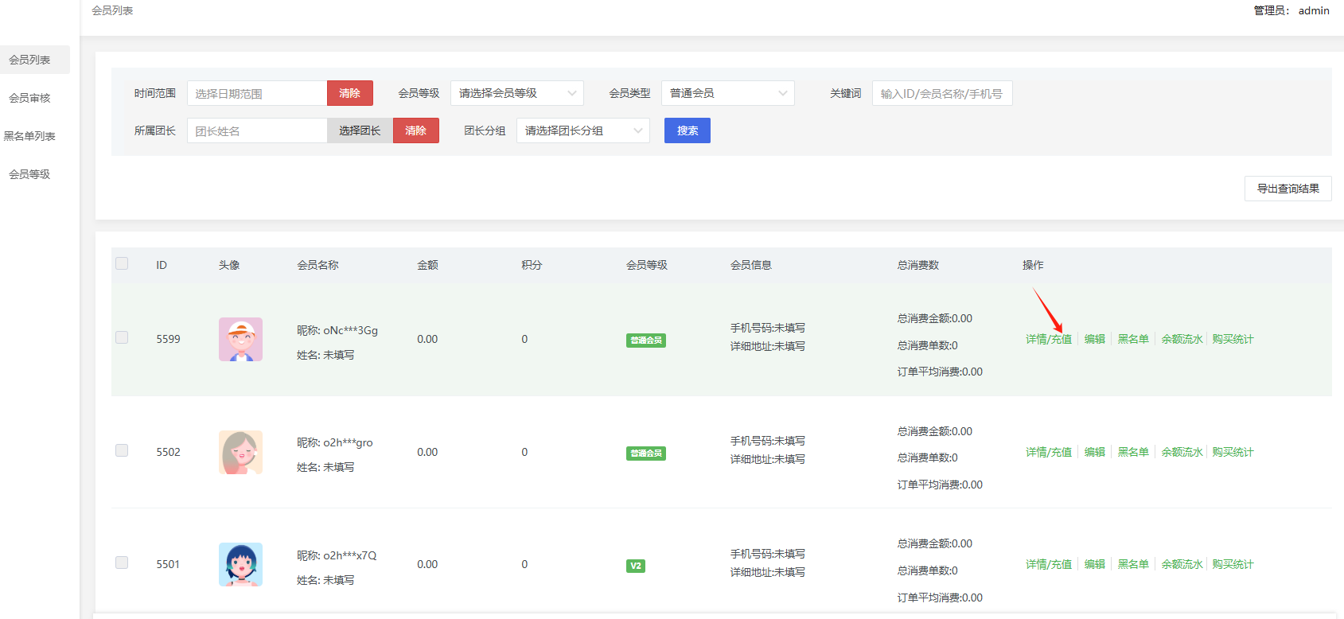The image size is (1344, 619).
Task: Click the 关键词 search input field
Action: coord(941,93)
